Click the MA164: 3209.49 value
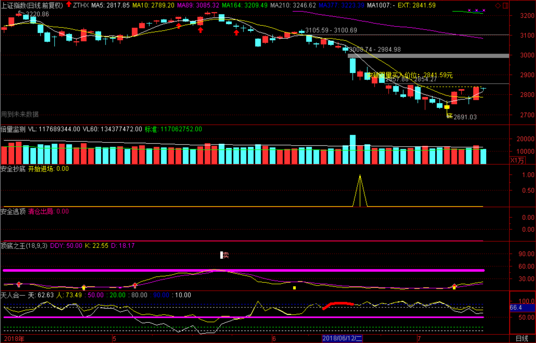The image size is (536, 343). click(x=245, y=5)
